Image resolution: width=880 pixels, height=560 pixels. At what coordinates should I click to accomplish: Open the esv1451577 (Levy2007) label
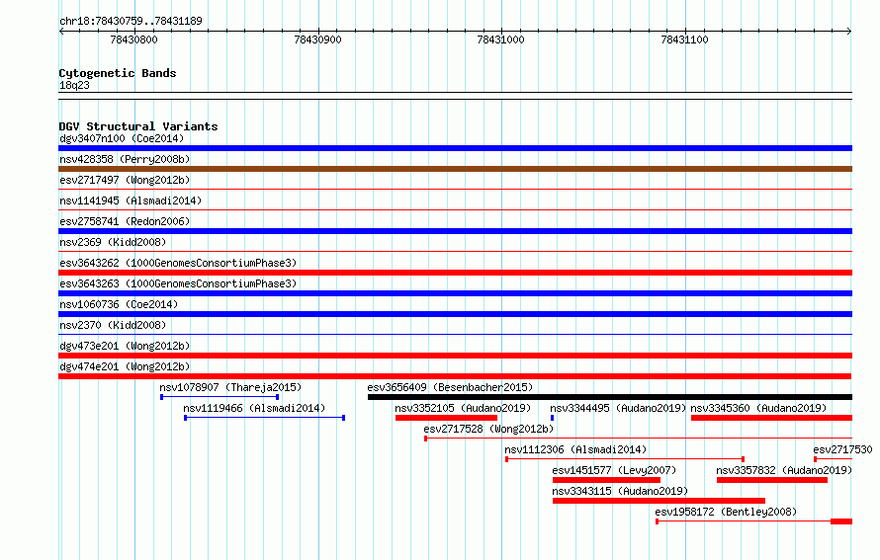pyautogui.click(x=615, y=470)
